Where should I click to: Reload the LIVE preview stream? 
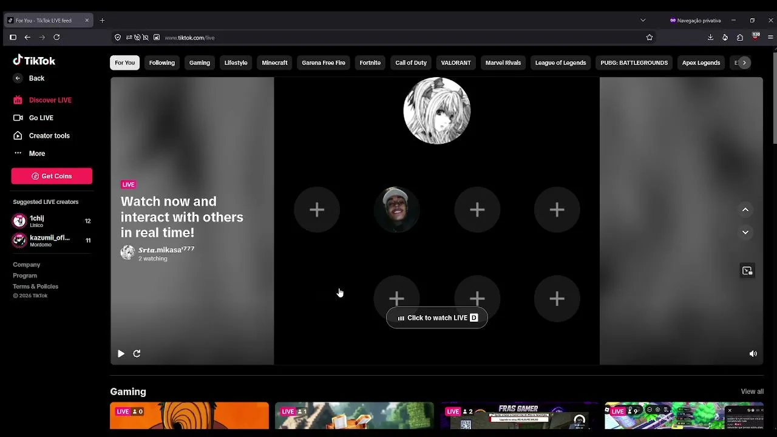tap(137, 354)
